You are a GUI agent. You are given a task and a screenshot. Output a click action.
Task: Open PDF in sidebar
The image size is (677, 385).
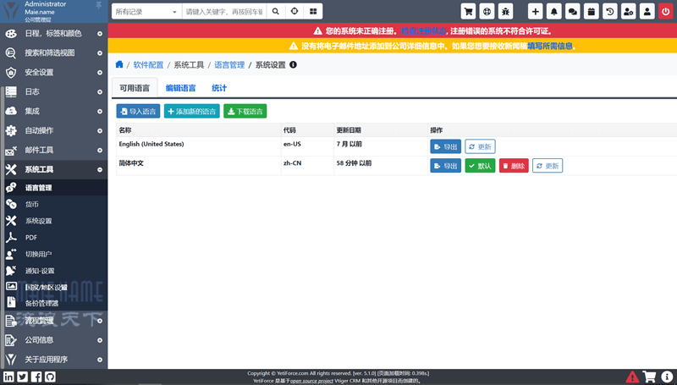tap(53, 238)
